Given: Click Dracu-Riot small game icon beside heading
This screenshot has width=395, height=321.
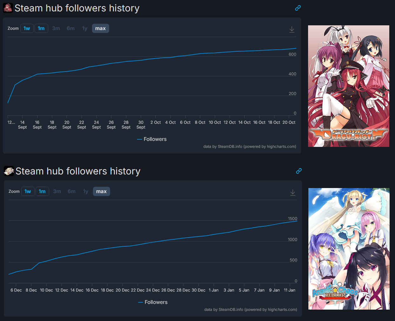Looking at the screenshot, I should coord(8,8).
